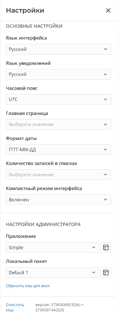The height and width of the screenshot is (313, 119).
Task: Click chevron in Simple application field
Action: coord(94,248)
